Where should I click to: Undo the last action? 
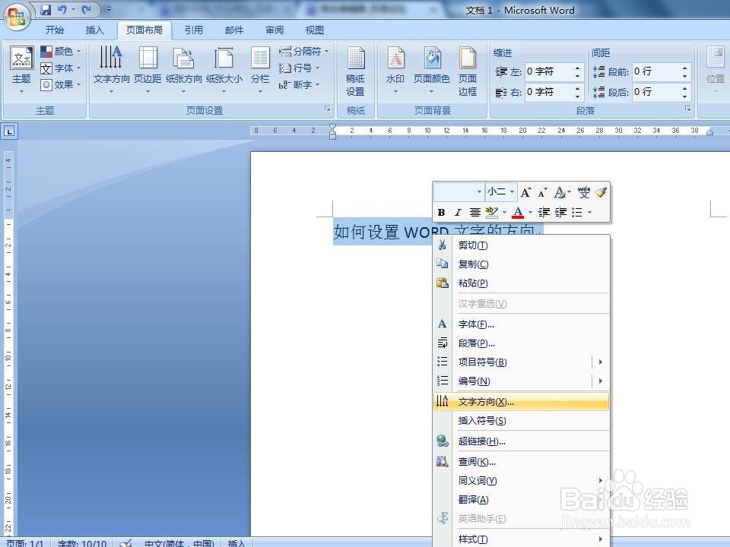pyautogui.click(x=62, y=9)
